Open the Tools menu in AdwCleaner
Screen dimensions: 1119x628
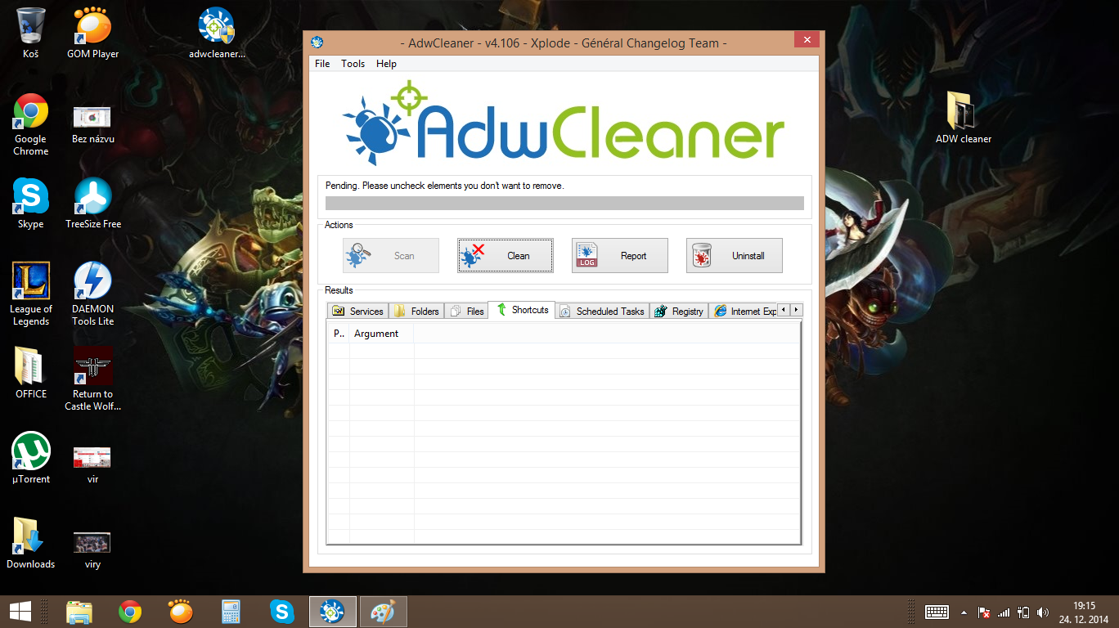[353, 63]
